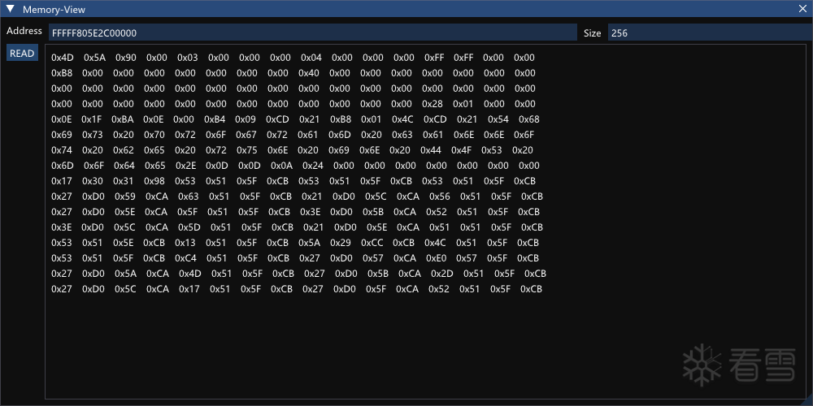Focus the Address field containing FFFFF805E2C00000
The width and height of the screenshot is (813, 406).
point(313,32)
